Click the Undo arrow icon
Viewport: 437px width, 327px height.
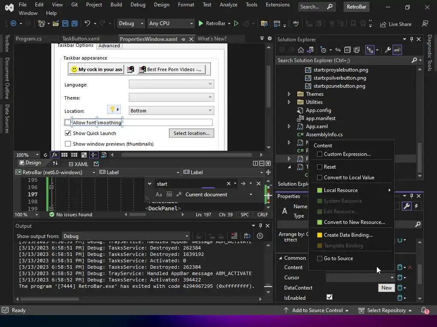click(x=87, y=23)
